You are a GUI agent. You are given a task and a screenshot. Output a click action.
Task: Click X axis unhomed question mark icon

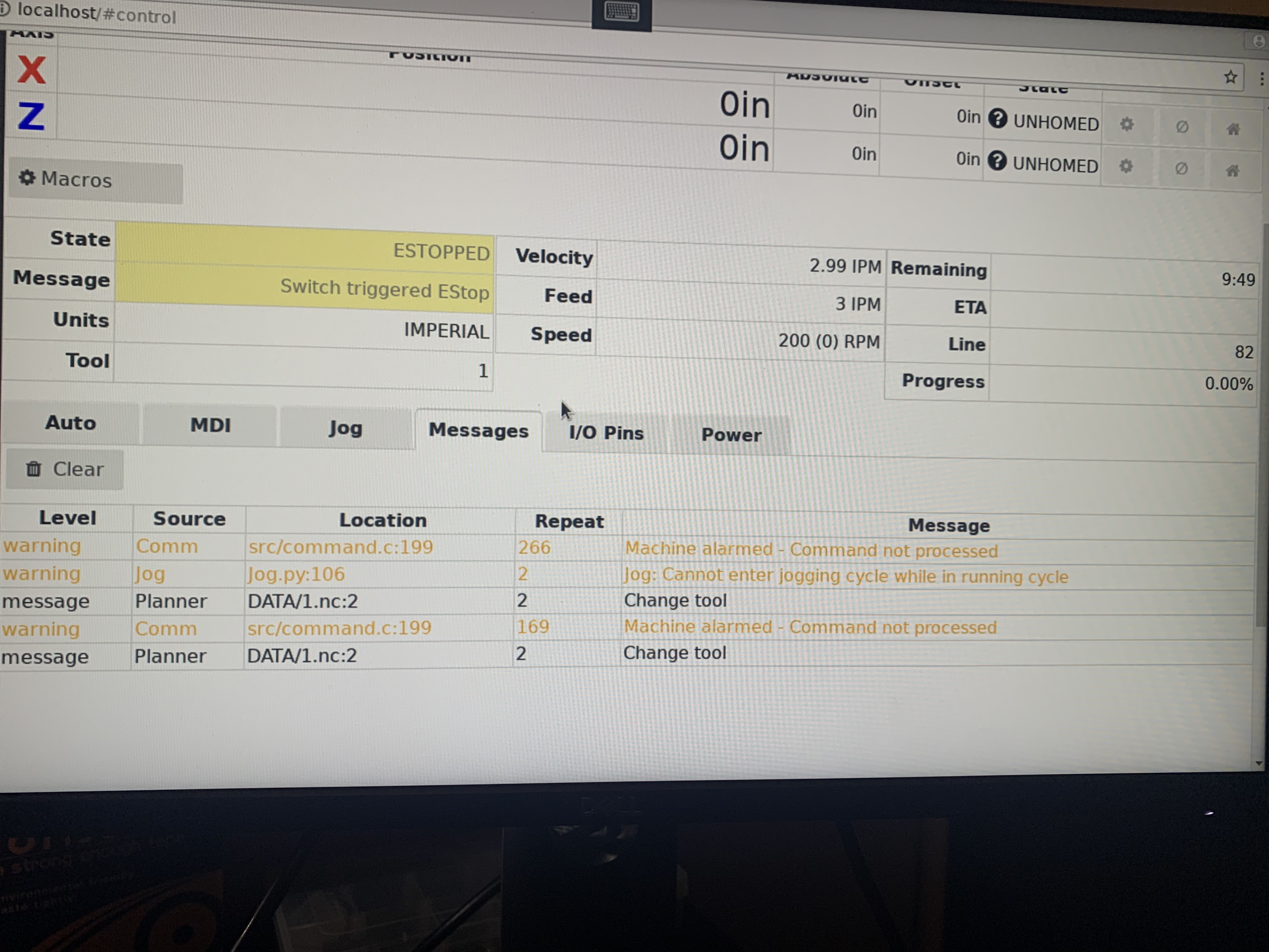998,119
